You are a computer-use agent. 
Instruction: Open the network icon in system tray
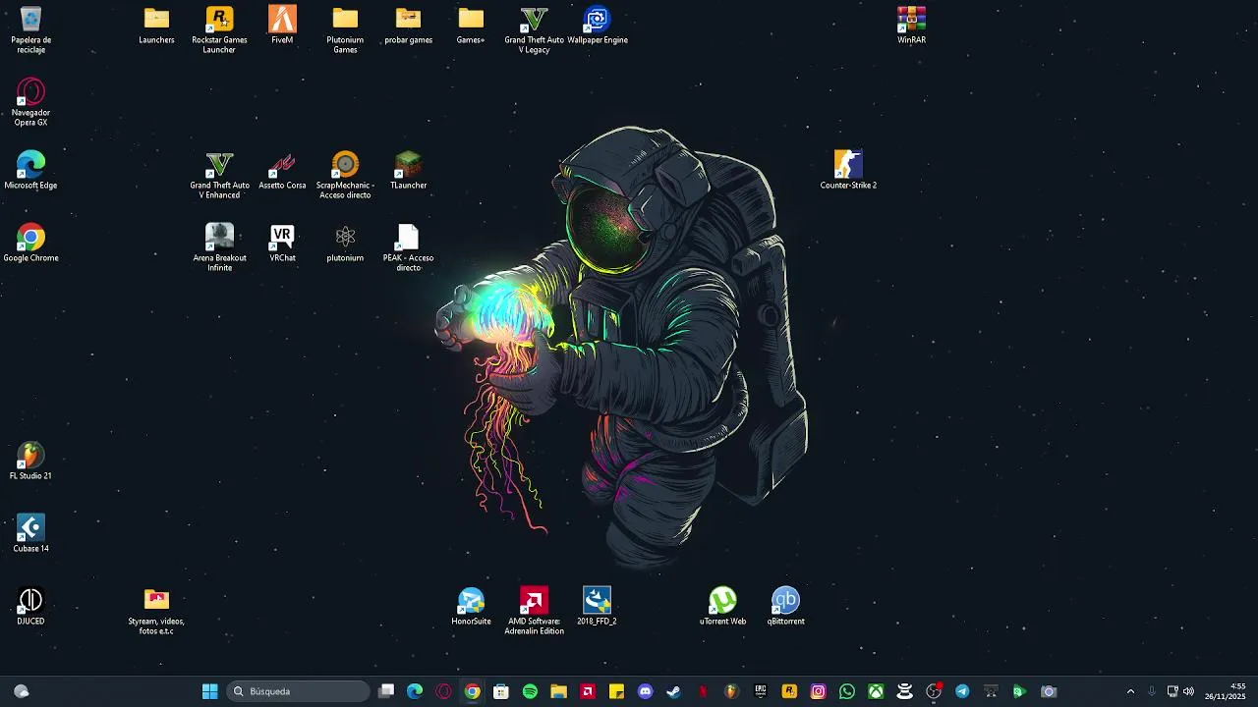tap(1172, 691)
